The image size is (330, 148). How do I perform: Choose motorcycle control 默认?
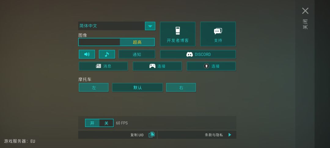(137, 87)
